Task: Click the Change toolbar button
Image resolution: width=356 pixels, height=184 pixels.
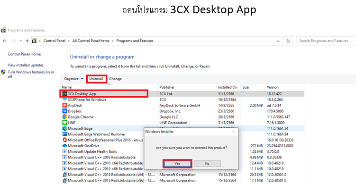Action: tap(115, 79)
